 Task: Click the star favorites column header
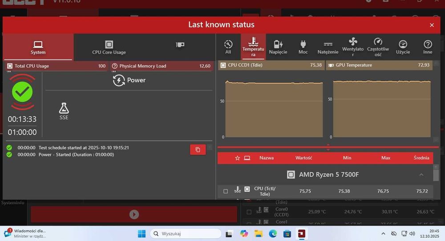[238, 158]
